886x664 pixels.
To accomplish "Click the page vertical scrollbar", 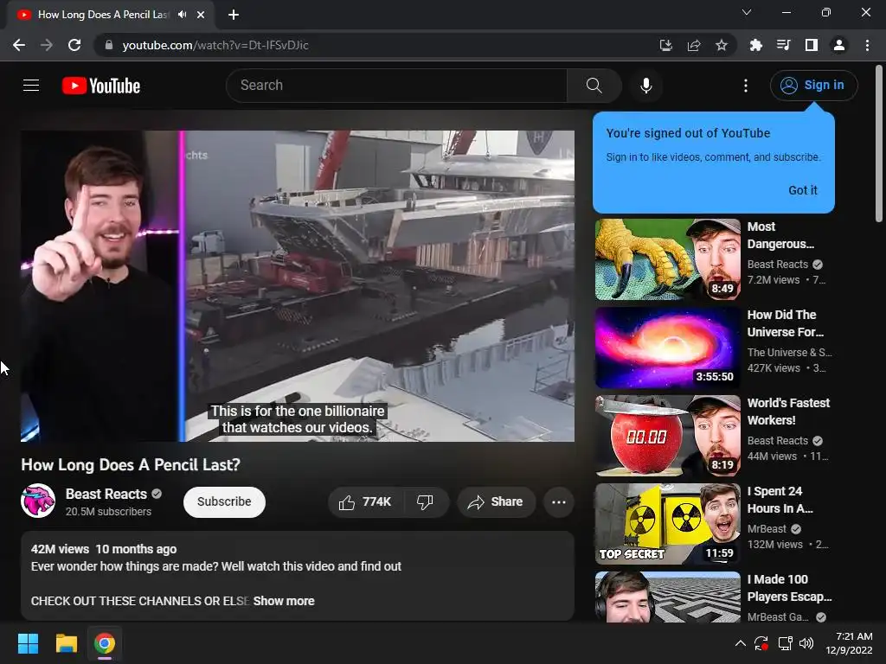I will pos(879,144).
